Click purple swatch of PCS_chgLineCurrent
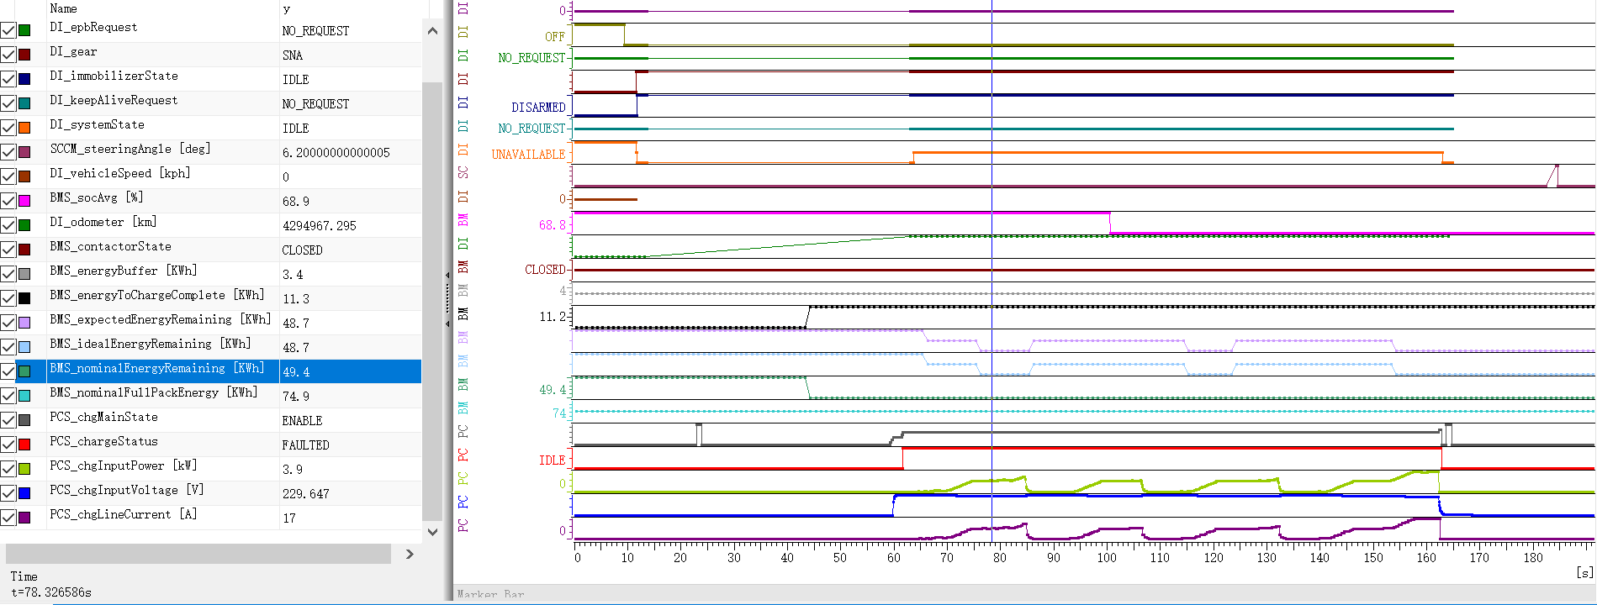Image resolution: width=1597 pixels, height=605 pixels. pyautogui.click(x=24, y=518)
